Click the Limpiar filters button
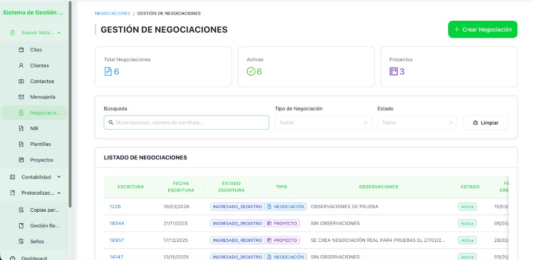Screen dimensions: 533x260 (486, 122)
